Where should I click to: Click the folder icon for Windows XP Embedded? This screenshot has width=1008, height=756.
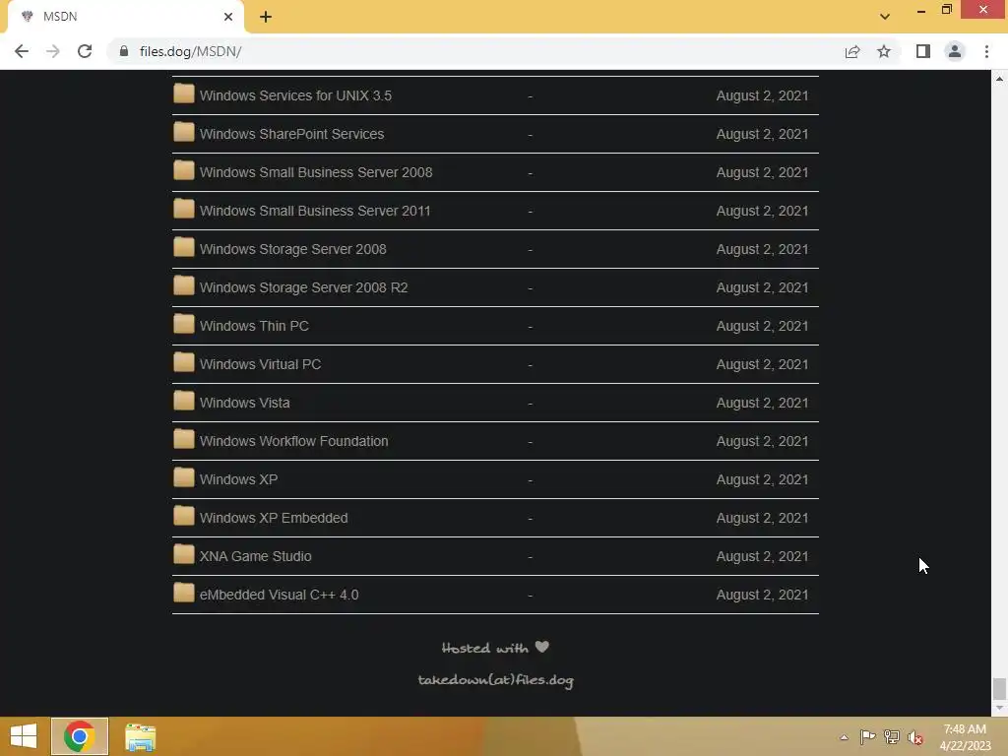(184, 516)
